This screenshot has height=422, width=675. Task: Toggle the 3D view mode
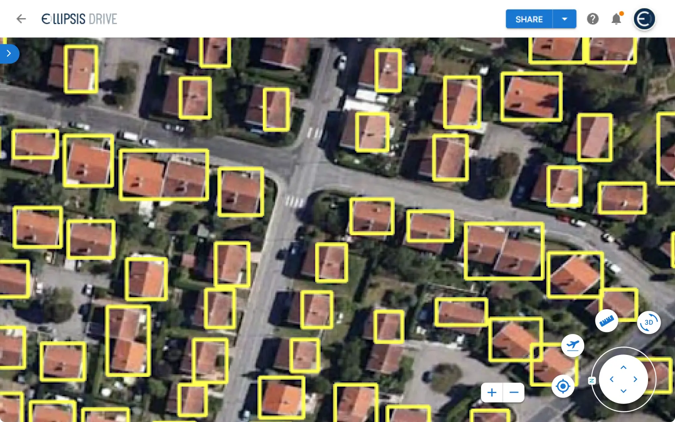pyautogui.click(x=648, y=322)
